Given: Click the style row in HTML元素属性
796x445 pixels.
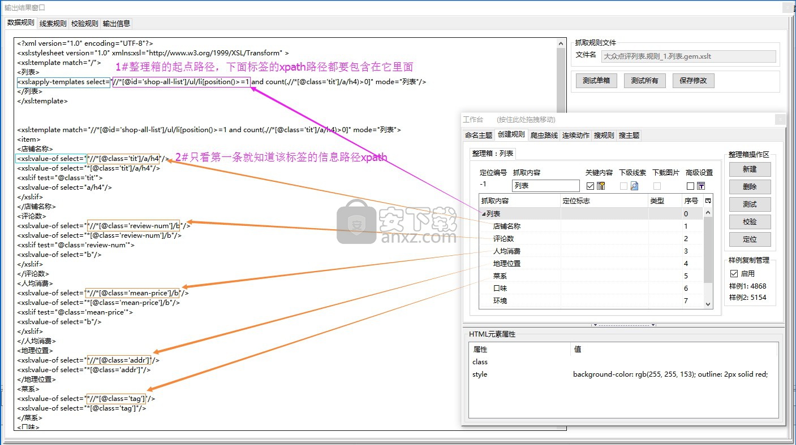Looking at the screenshot, I should tap(623, 374).
